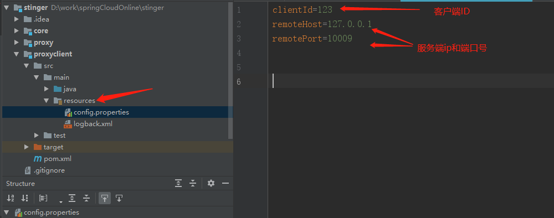Expand the java source folder arrow
554x218 pixels.
[x=47, y=89]
